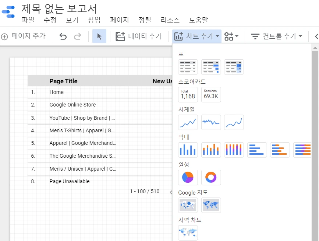Select the YouTube | Shop by Brand row
This screenshot has height=241, width=319.
(100, 118)
